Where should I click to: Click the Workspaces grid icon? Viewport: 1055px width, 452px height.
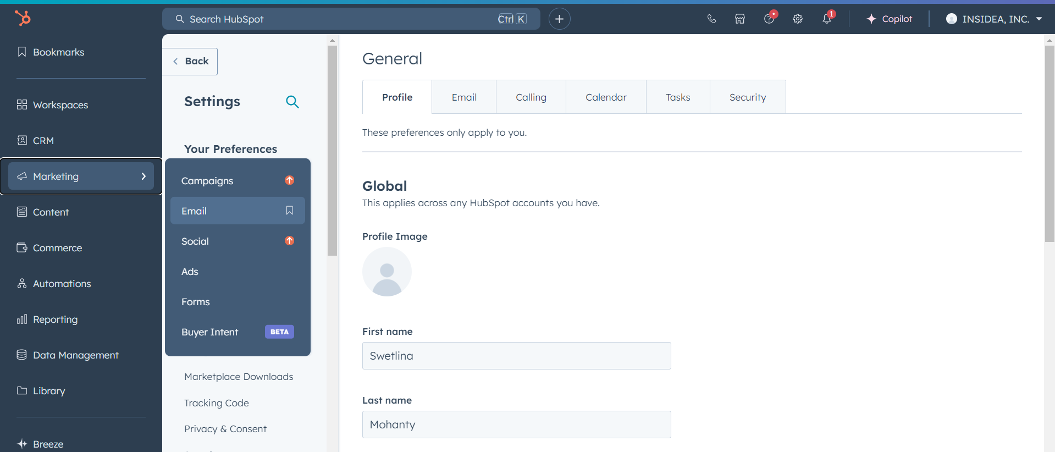click(x=22, y=104)
